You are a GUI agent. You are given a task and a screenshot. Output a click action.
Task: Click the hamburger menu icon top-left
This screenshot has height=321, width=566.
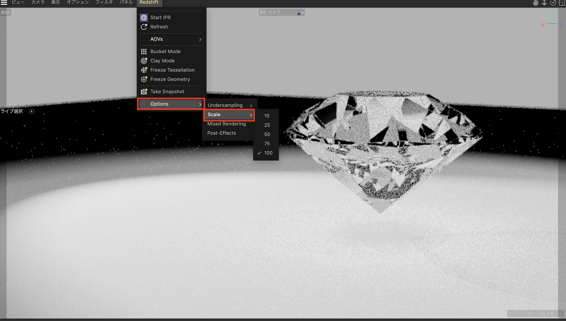click(x=4, y=3)
